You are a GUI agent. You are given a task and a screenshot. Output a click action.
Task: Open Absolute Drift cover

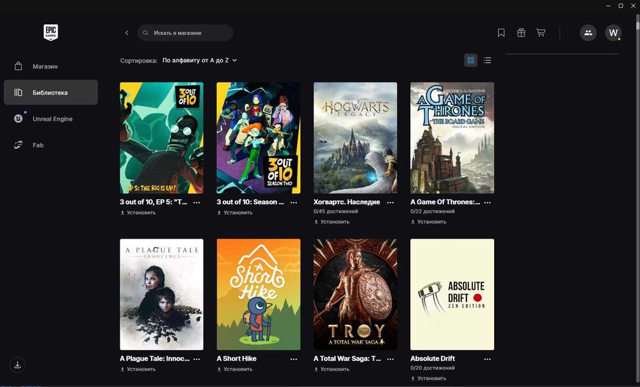click(452, 294)
